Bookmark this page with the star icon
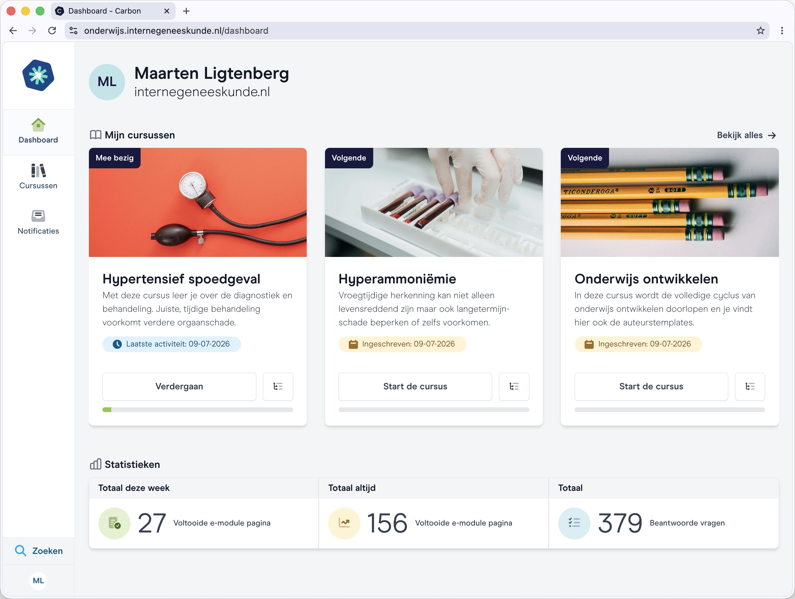 click(760, 31)
